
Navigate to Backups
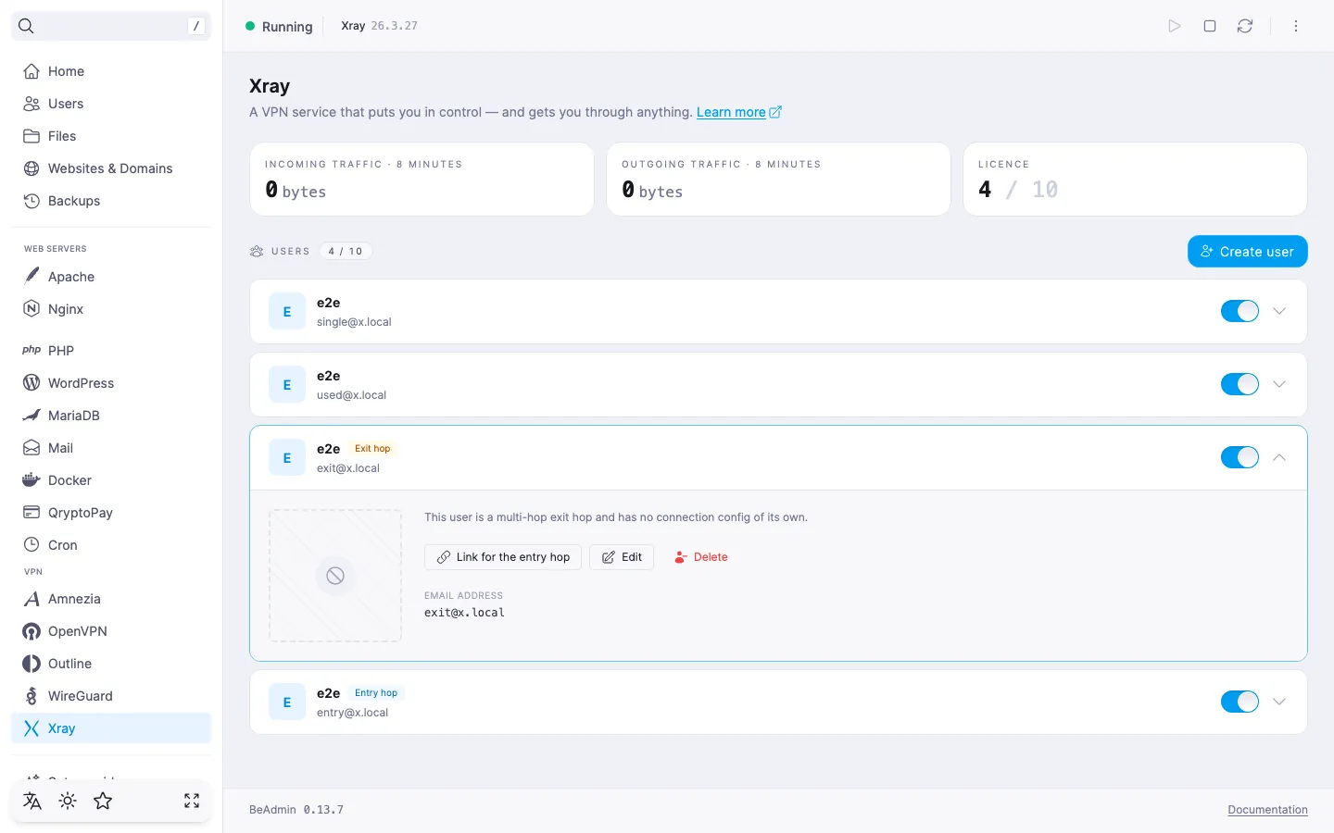click(x=111, y=201)
